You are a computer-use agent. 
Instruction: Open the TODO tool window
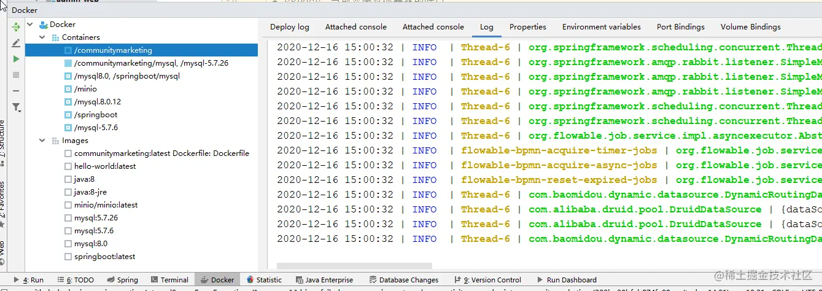click(76, 280)
